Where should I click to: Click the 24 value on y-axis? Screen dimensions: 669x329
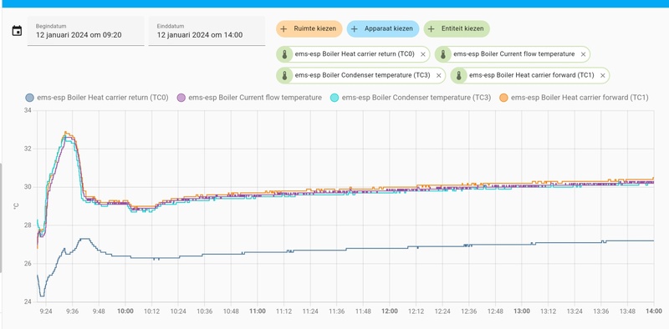28,301
